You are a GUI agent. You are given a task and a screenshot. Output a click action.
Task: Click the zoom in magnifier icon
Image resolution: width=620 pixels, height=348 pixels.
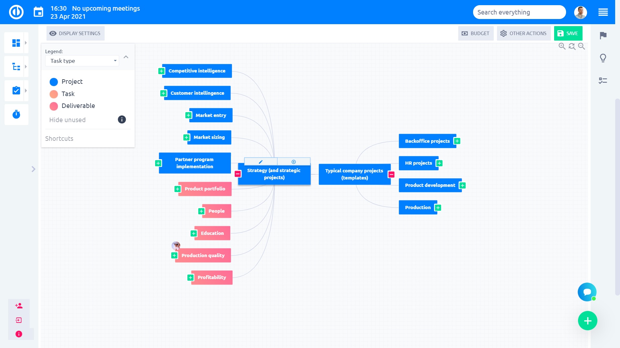[x=562, y=46]
